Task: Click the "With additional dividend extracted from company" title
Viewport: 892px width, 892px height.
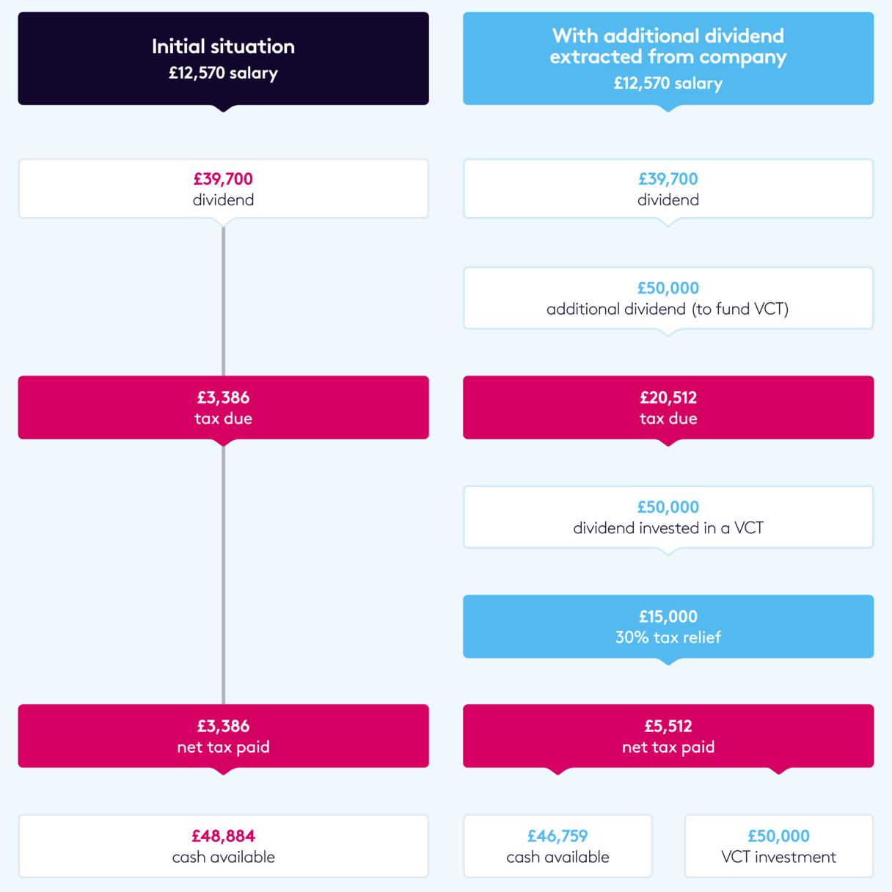Action: tap(668, 46)
